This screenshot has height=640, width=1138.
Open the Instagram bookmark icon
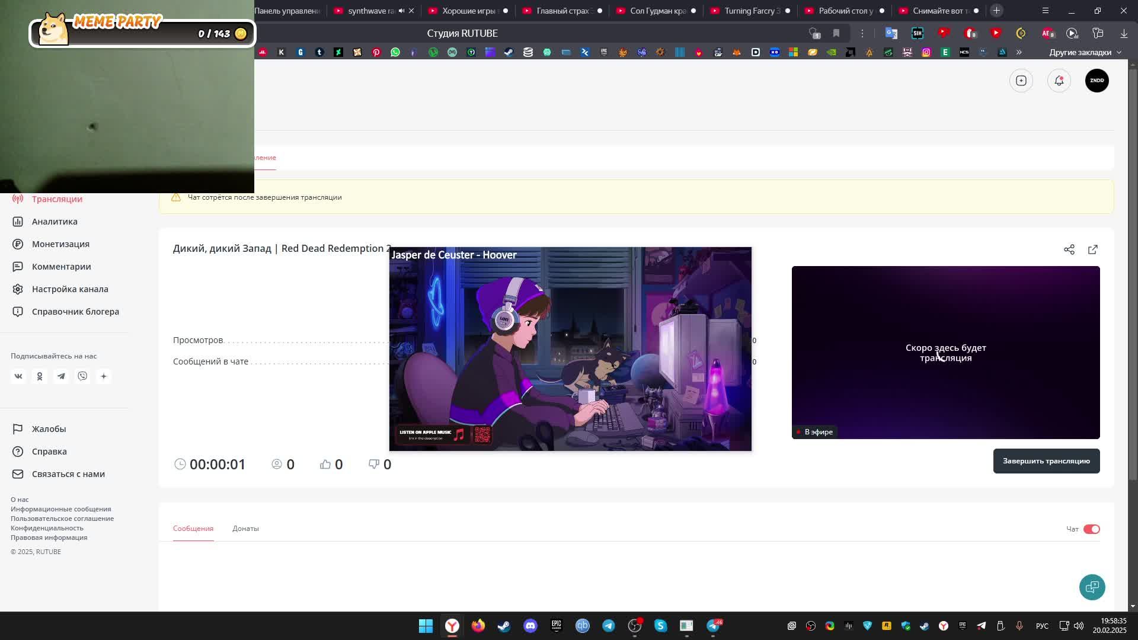(x=926, y=52)
